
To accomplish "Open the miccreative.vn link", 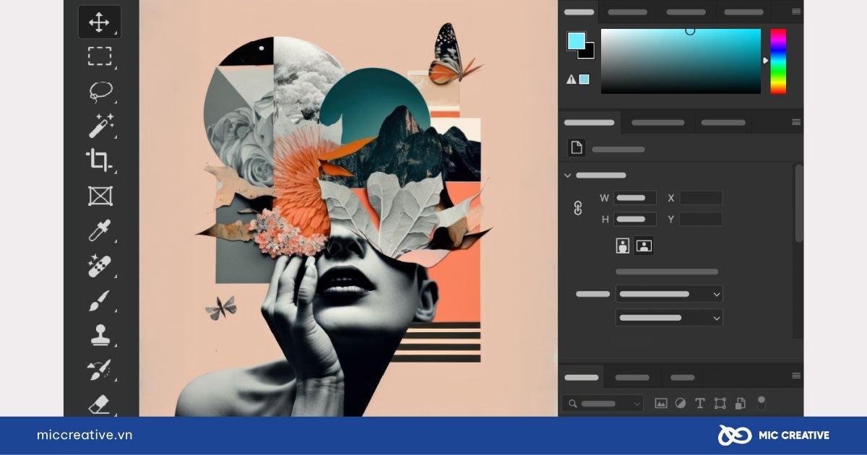I will [x=85, y=435].
